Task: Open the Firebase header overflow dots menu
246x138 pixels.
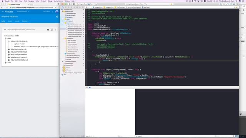Action: coord(53,11)
